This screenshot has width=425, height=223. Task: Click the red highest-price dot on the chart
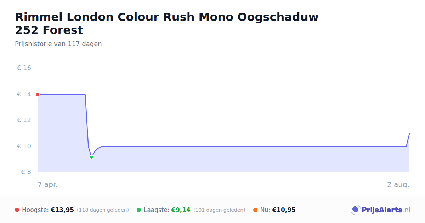point(38,95)
